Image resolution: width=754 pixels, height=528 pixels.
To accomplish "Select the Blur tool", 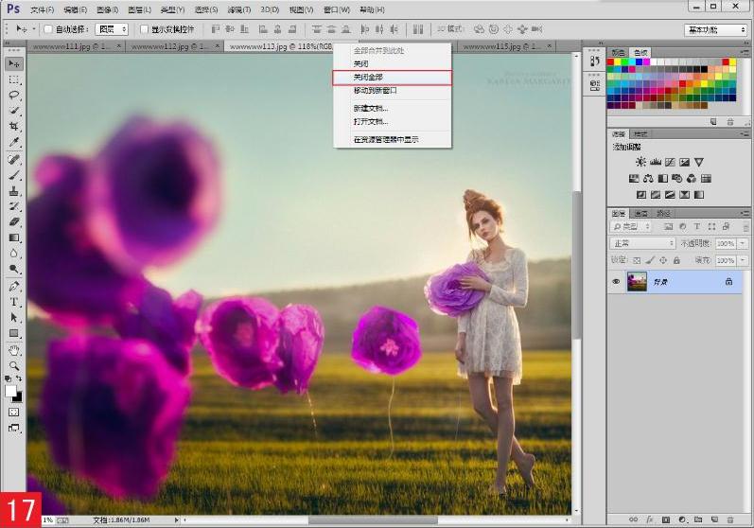I will click(x=14, y=254).
